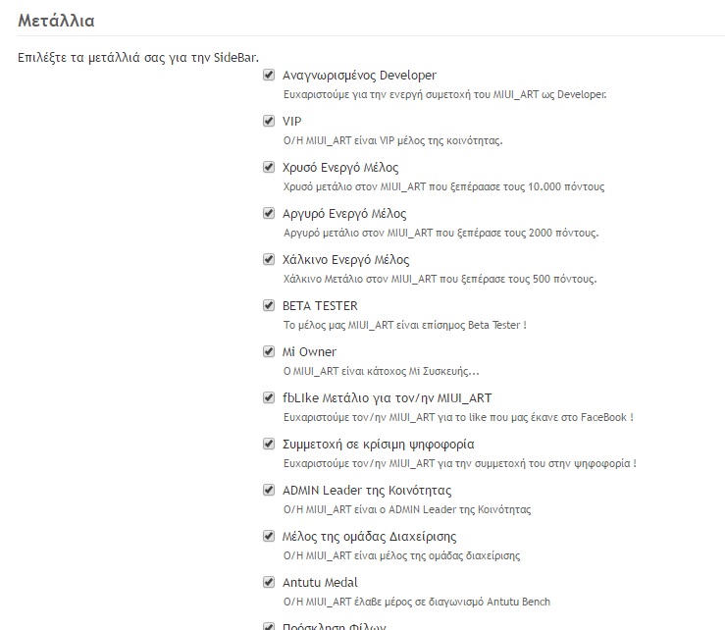Screen dimensions: 725x630
Task: Uncheck the Συμμετοχή σε κρίσιμη ψηφοφορία checkbox
Action: pyautogui.click(x=269, y=444)
